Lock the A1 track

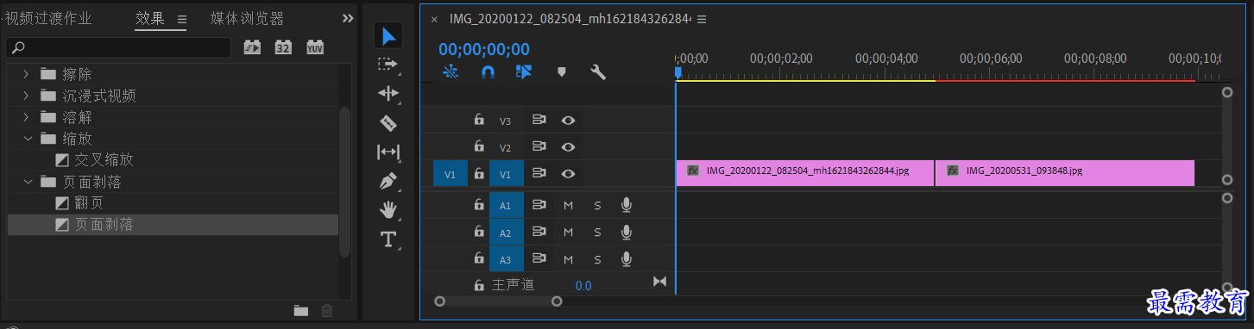479,205
